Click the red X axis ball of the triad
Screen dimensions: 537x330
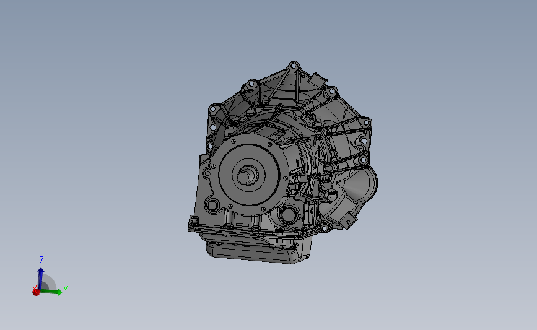tap(36, 292)
